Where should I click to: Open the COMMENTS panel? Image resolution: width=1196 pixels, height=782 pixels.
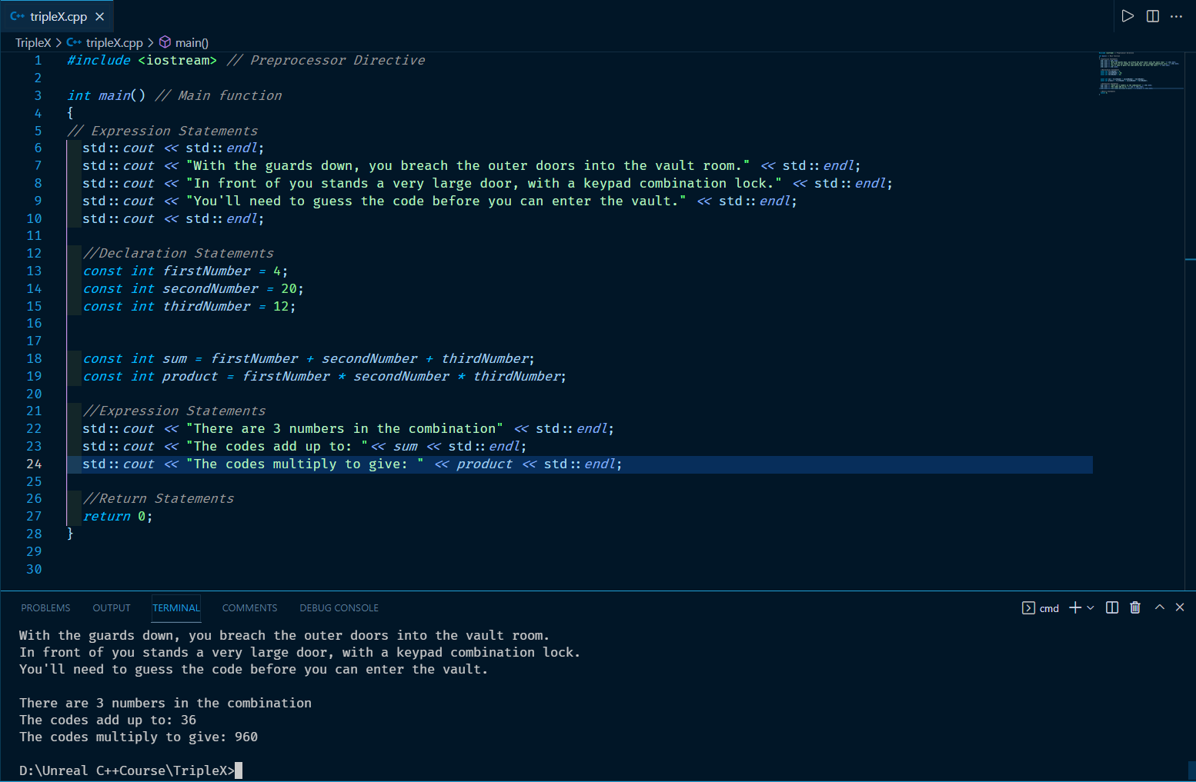click(x=249, y=607)
